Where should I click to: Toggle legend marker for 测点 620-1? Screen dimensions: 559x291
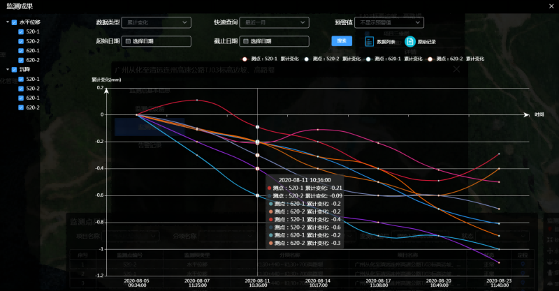point(368,59)
